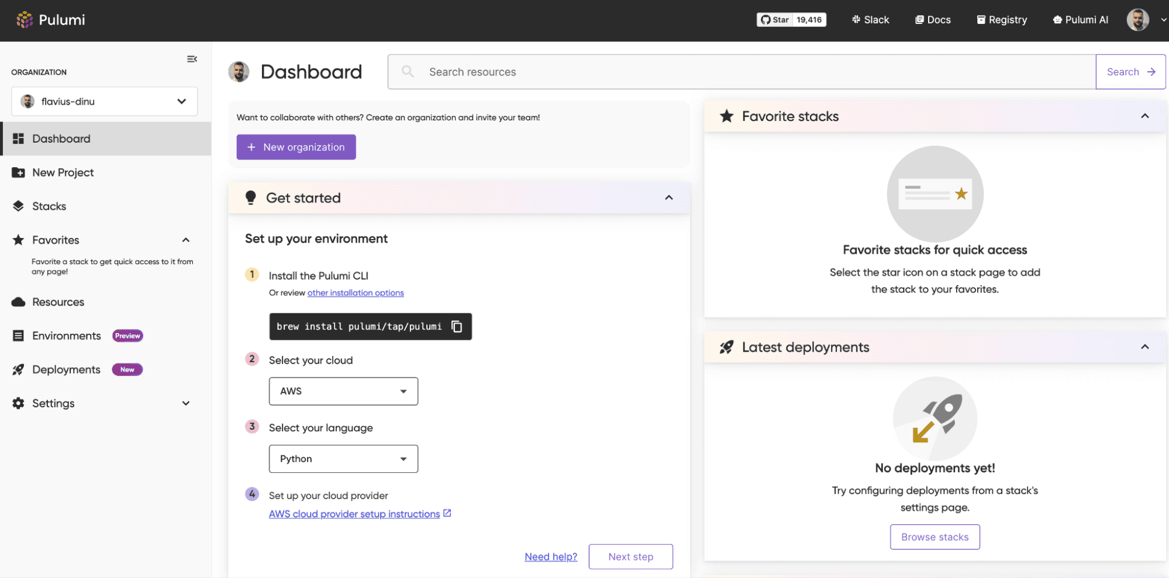Open the user avatar menu

click(x=1137, y=19)
